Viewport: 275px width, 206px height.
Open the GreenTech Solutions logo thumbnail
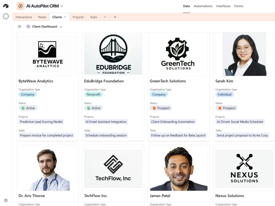coord(179,54)
